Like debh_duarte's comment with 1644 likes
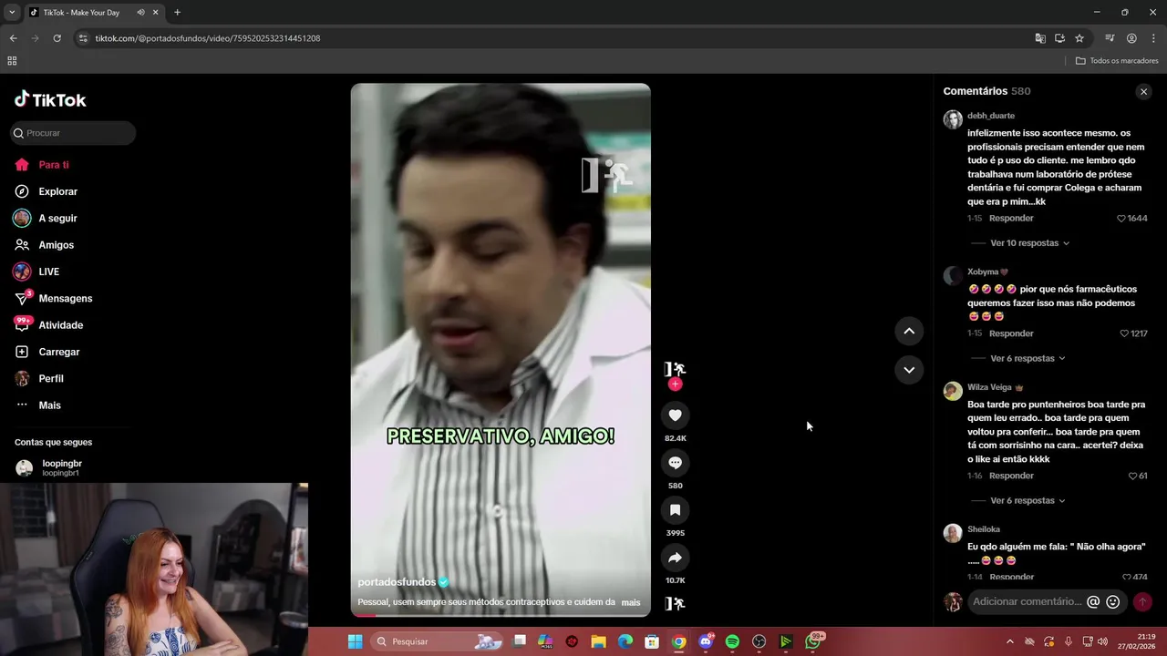This screenshot has width=1167, height=656. (1121, 219)
